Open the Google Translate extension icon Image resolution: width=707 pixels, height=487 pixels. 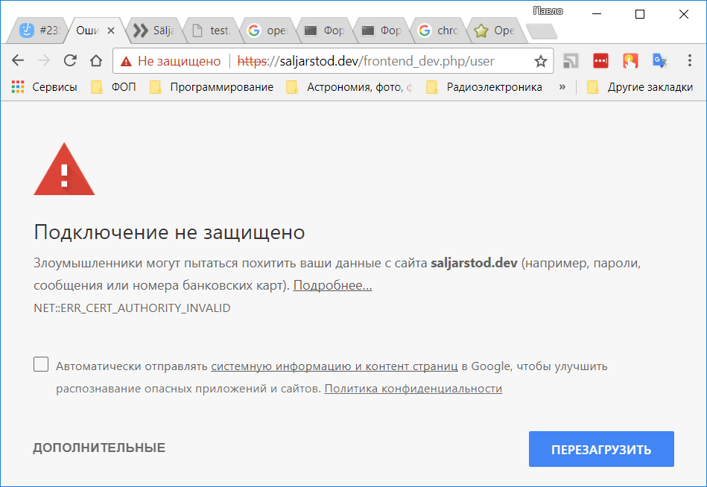pos(659,61)
